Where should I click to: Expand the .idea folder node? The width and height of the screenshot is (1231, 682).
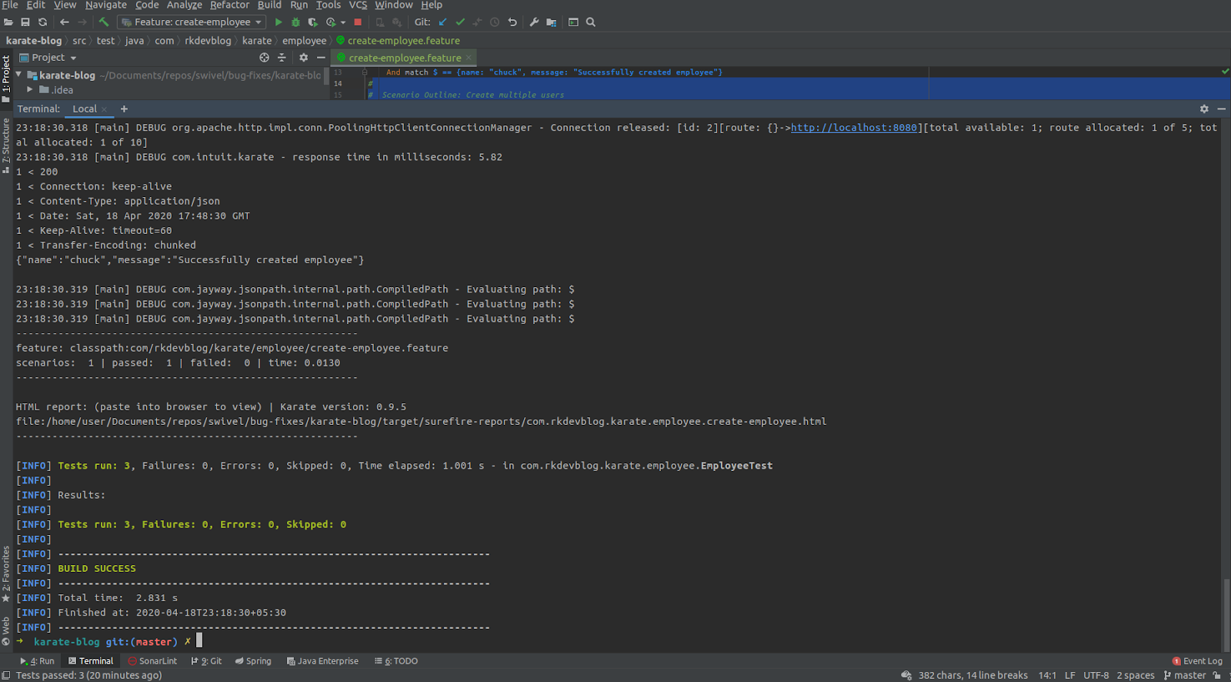coord(30,89)
